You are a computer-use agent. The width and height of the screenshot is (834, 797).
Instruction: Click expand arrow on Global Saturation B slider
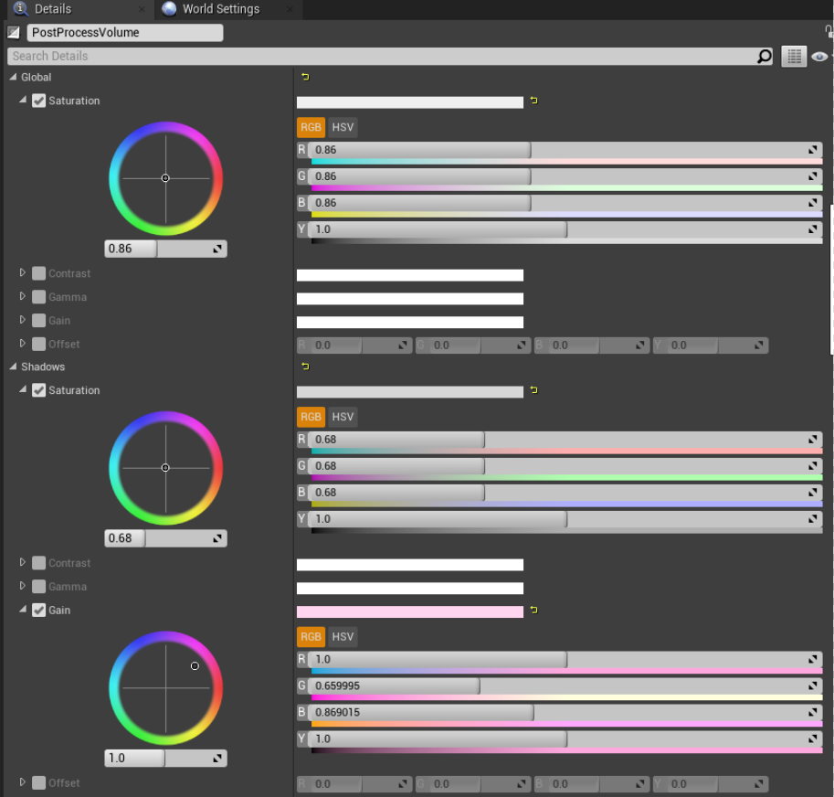[813, 203]
